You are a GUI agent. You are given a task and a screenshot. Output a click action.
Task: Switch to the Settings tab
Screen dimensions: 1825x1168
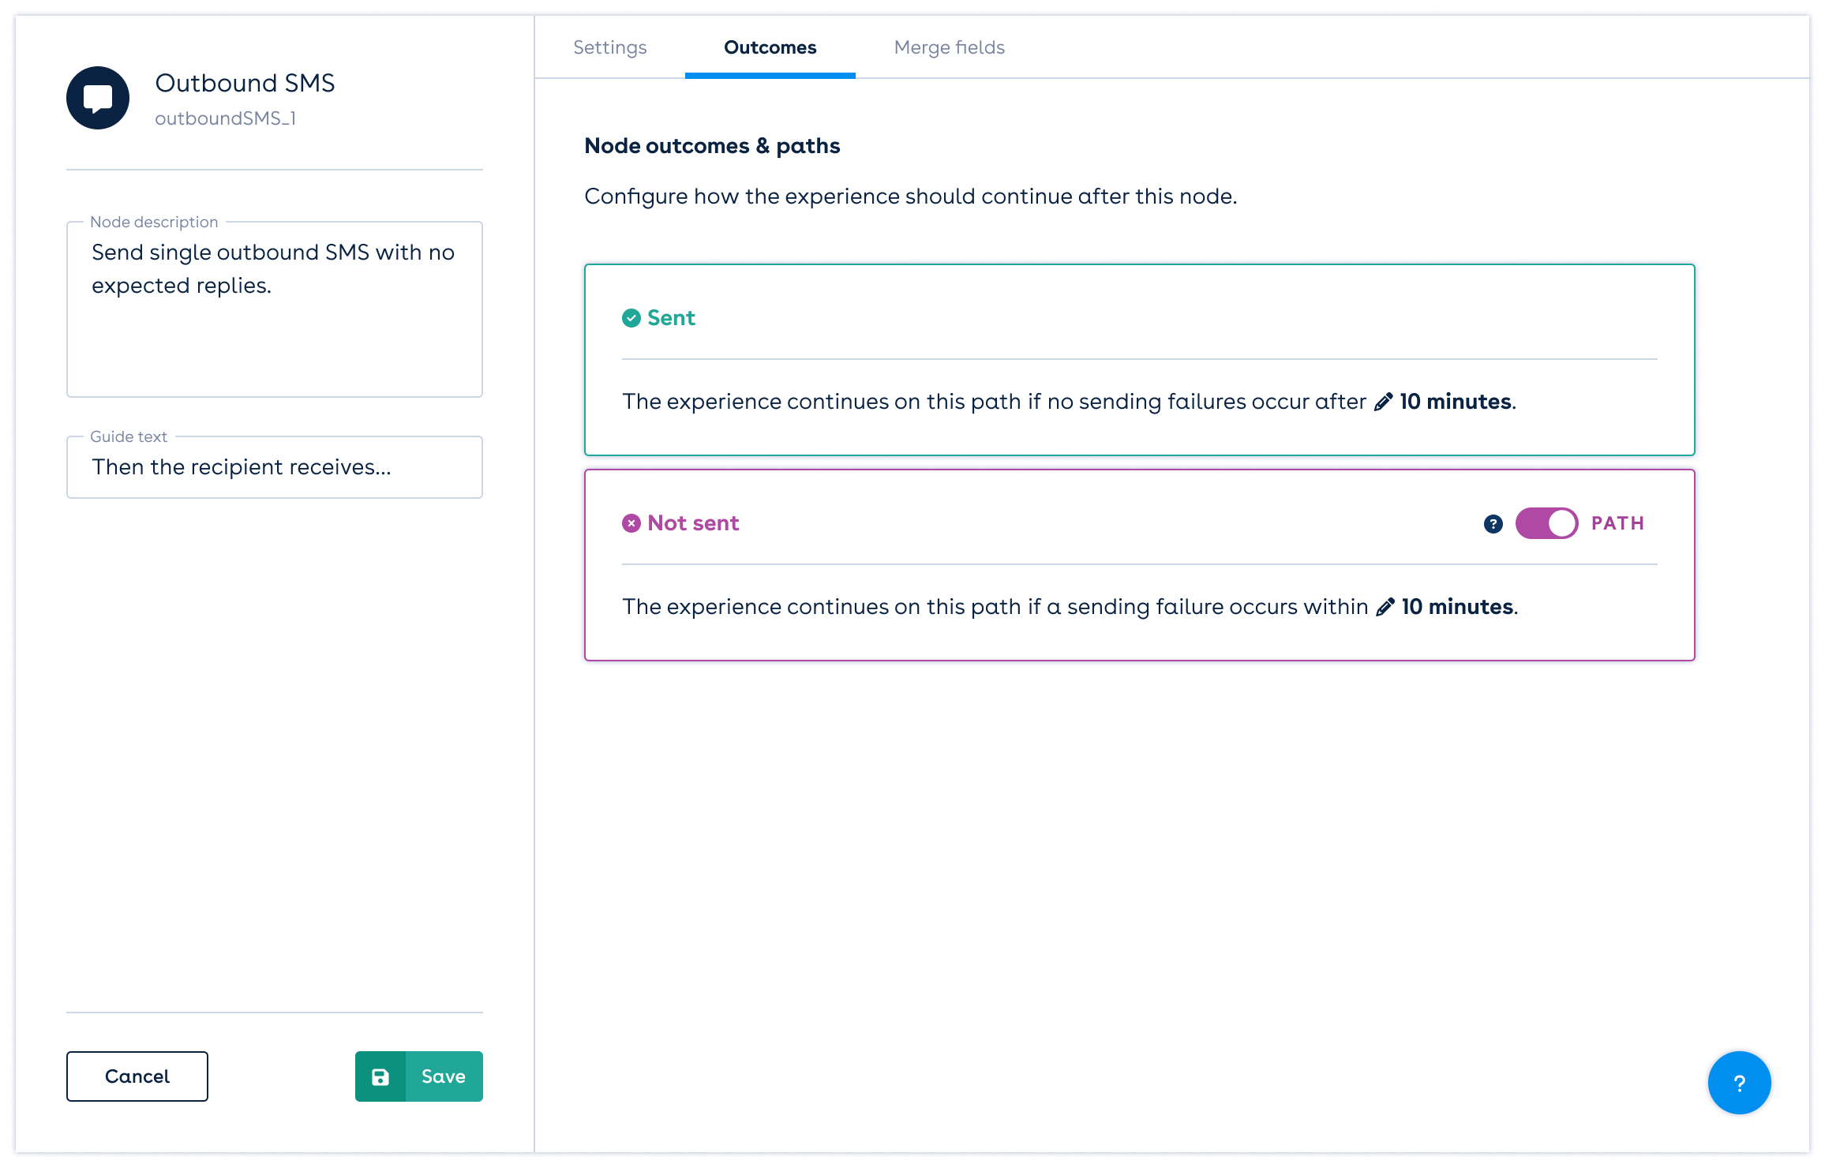coord(609,47)
